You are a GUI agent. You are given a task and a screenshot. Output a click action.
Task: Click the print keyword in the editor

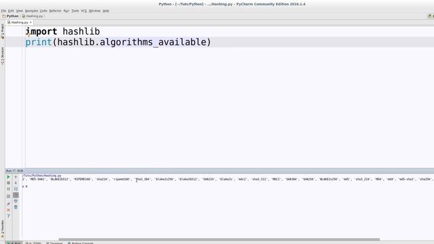[x=39, y=42]
